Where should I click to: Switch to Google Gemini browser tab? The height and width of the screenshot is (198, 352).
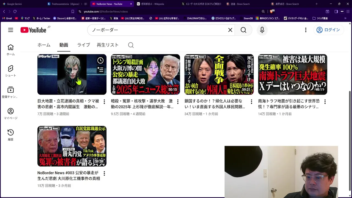pyautogui.click(x=22, y=4)
